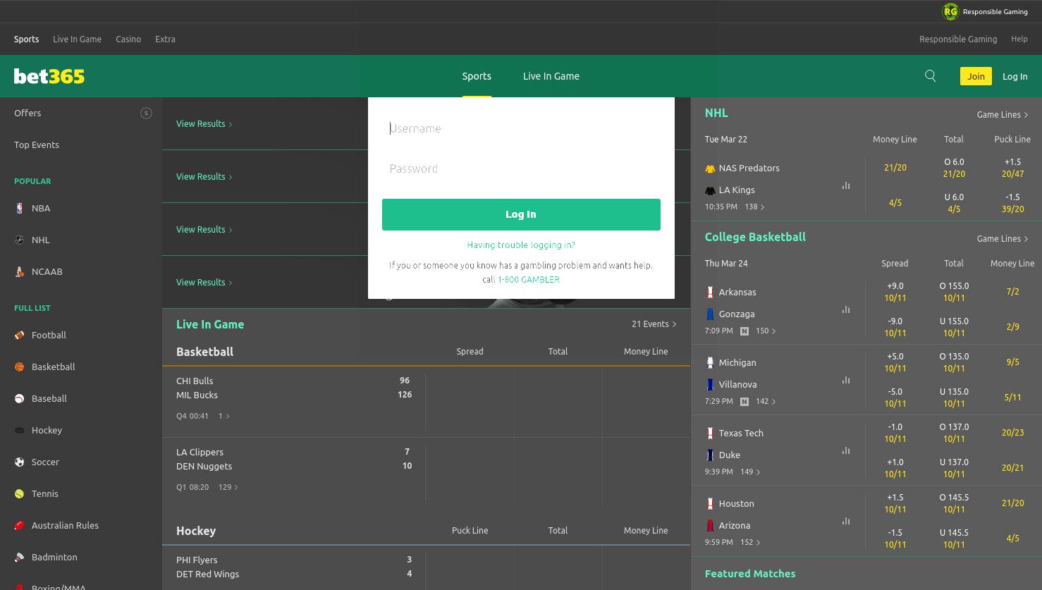
Task: Click the NCAAB icon in sidebar
Action: pyautogui.click(x=20, y=271)
